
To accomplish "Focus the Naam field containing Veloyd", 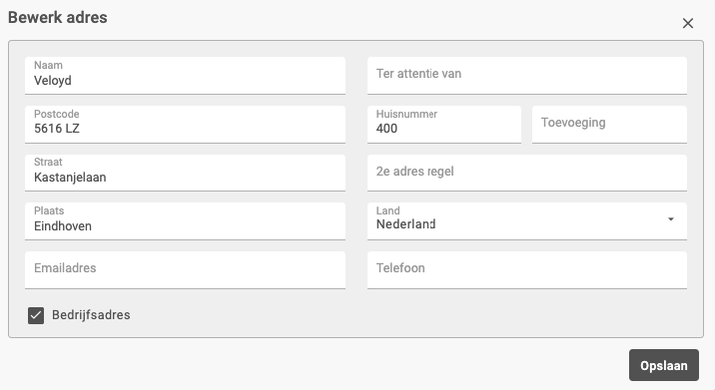I will point(185,76).
